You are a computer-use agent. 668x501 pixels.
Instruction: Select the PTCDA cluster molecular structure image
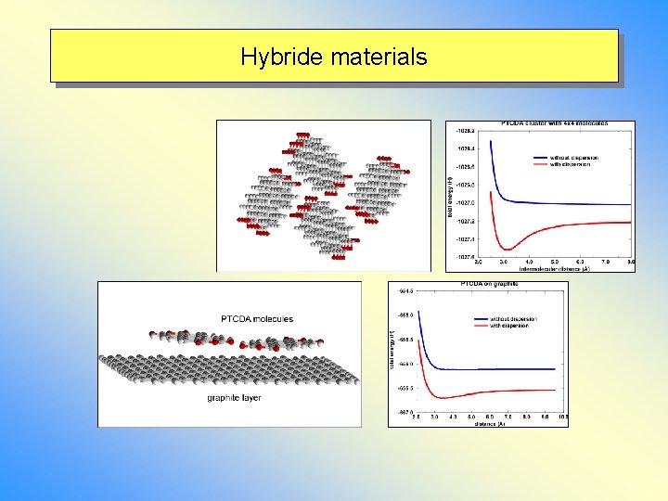coord(324,196)
